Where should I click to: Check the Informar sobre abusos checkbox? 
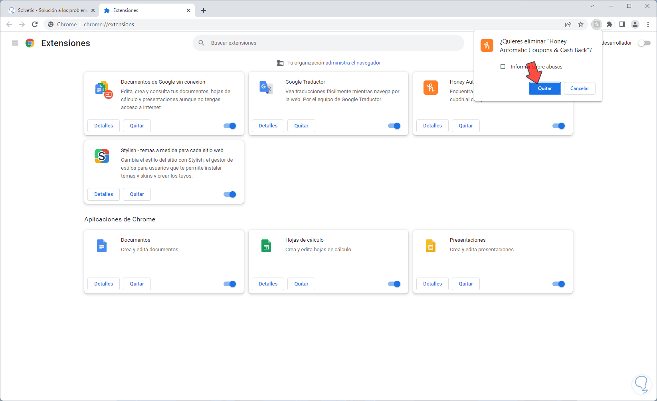(503, 67)
